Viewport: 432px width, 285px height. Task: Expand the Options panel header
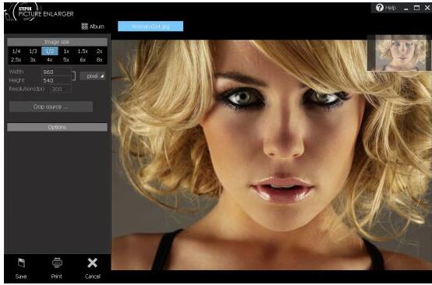coord(57,128)
